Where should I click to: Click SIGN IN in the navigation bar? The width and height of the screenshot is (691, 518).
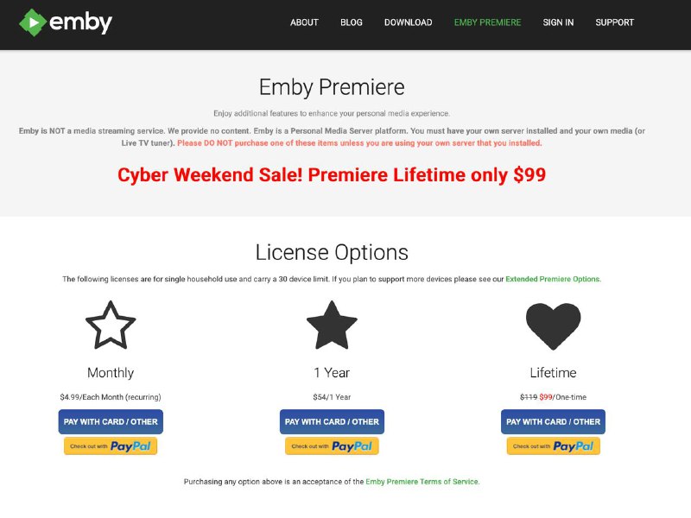point(557,22)
